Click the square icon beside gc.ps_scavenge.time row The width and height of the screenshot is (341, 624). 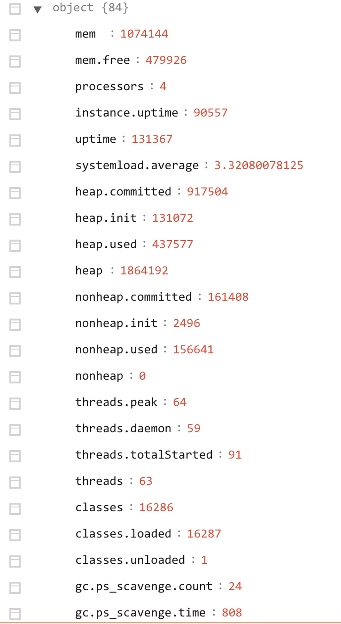pyautogui.click(x=15, y=614)
